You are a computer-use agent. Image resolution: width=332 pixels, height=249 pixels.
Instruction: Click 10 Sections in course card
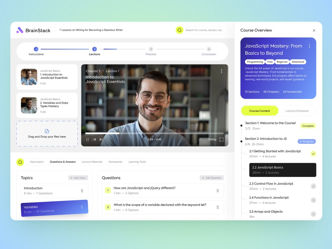[x=252, y=92]
